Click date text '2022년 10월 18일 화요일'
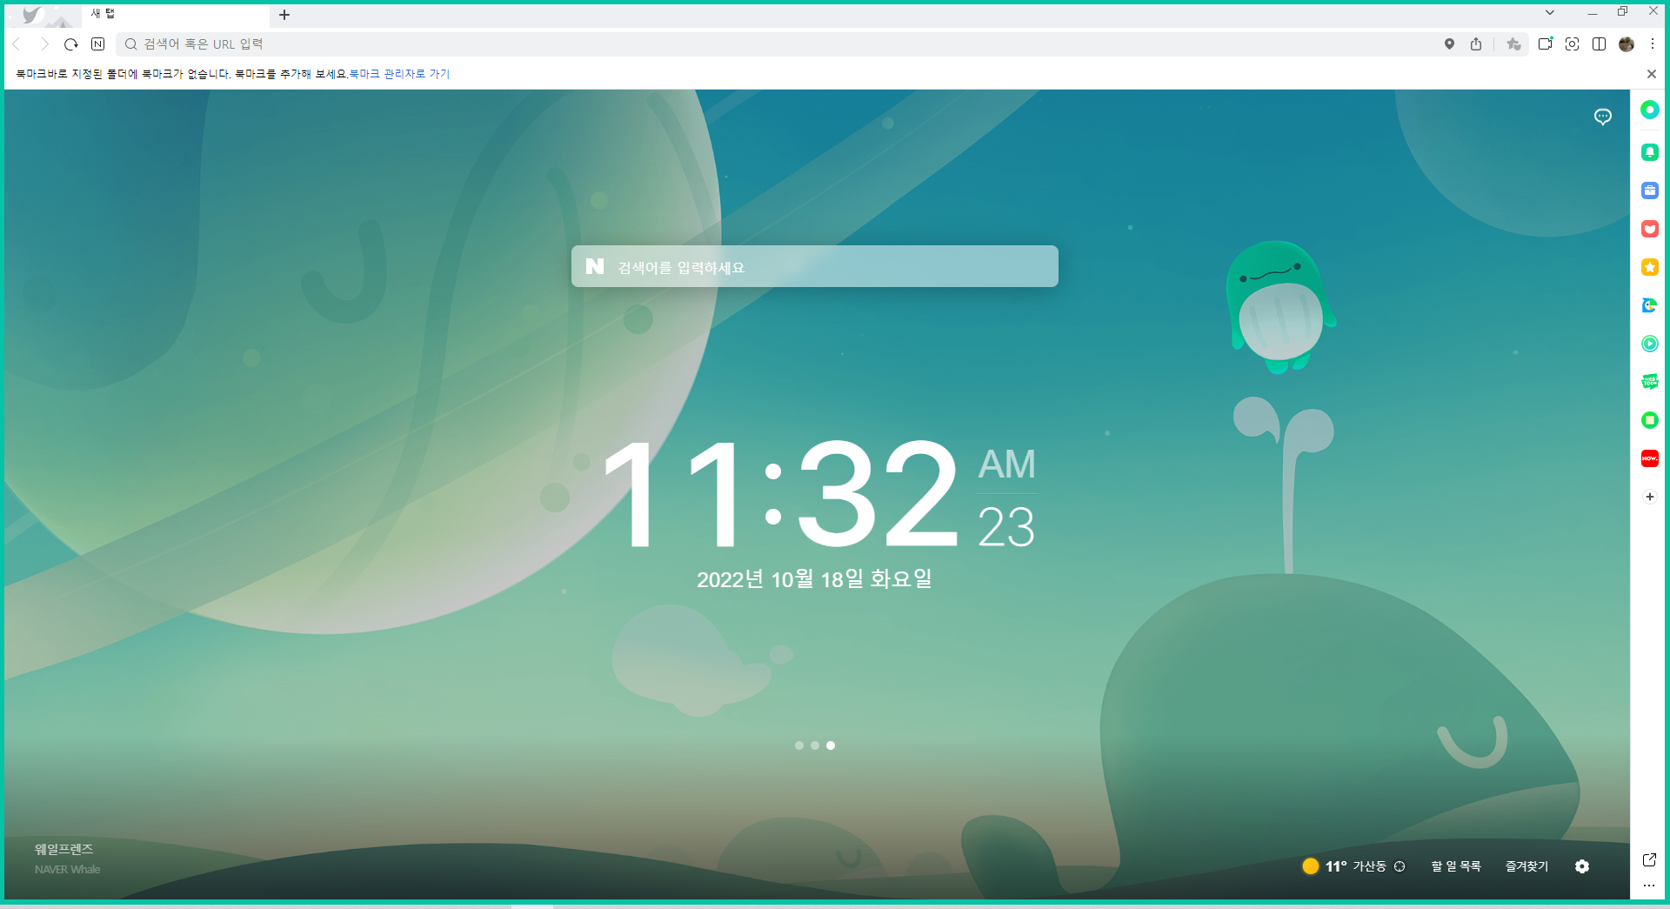Viewport: 1670px width, 909px height. pyautogui.click(x=814, y=579)
